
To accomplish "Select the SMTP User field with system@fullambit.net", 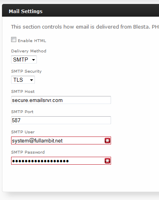I will (61, 140).
